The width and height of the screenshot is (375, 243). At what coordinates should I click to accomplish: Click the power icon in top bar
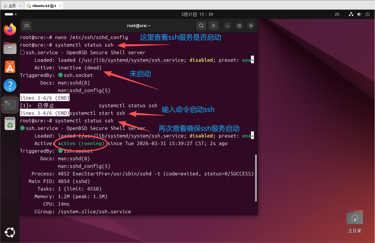(367, 14)
